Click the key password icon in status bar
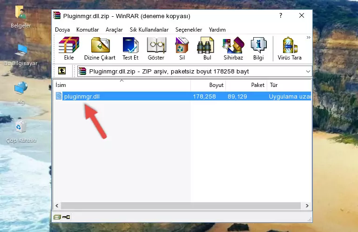The height and width of the screenshot is (232, 358). coord(66,217)
